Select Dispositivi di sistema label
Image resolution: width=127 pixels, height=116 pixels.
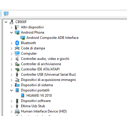[37, 85]
